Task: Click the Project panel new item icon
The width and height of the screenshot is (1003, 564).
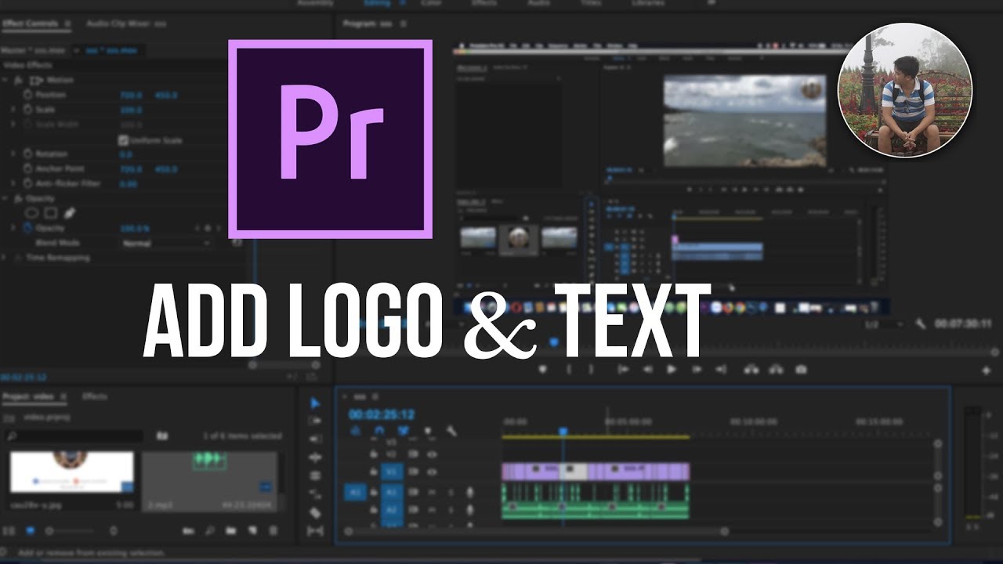Action: coord(252,530)
